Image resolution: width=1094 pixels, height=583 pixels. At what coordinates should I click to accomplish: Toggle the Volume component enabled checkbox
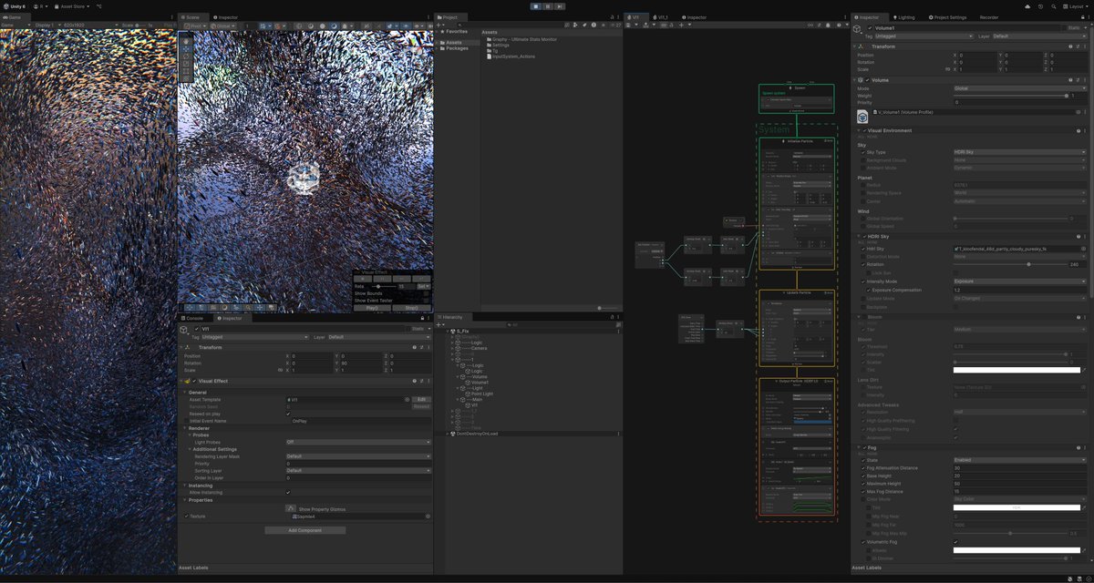tap(866, 80)
